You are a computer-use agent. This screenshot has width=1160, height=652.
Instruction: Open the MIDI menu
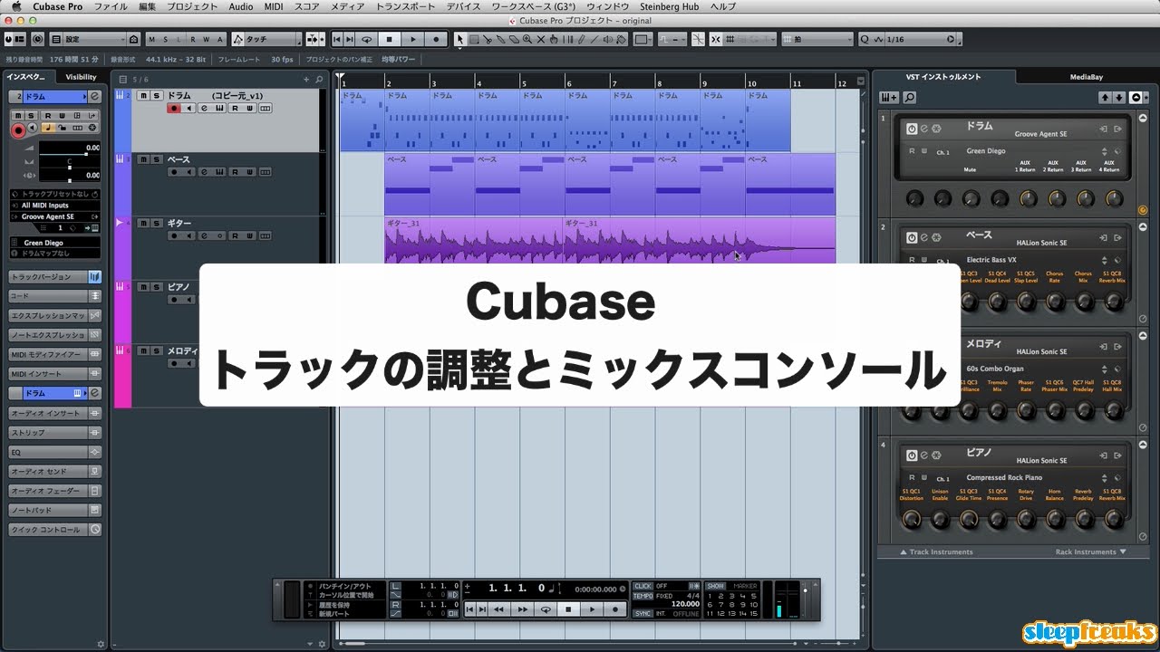click(x=273, y=6)
